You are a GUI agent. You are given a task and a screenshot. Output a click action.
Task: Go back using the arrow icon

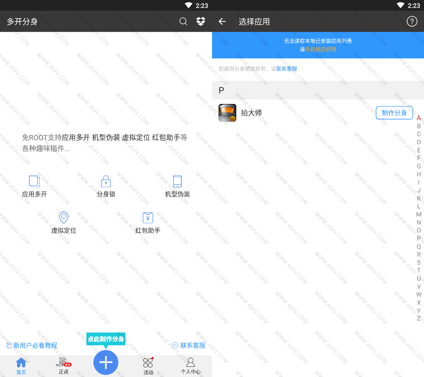tap(222, 21)
